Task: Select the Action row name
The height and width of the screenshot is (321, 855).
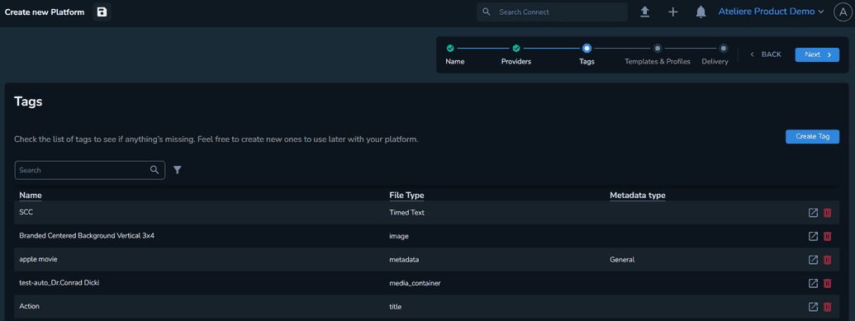Action: (29, 306)
